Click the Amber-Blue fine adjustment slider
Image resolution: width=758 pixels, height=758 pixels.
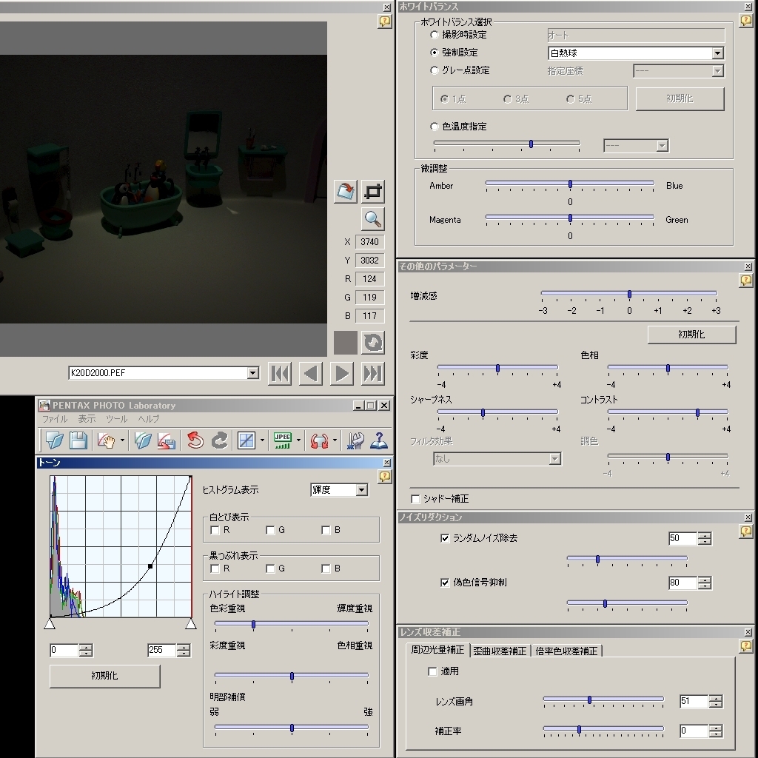coord(570,184)
